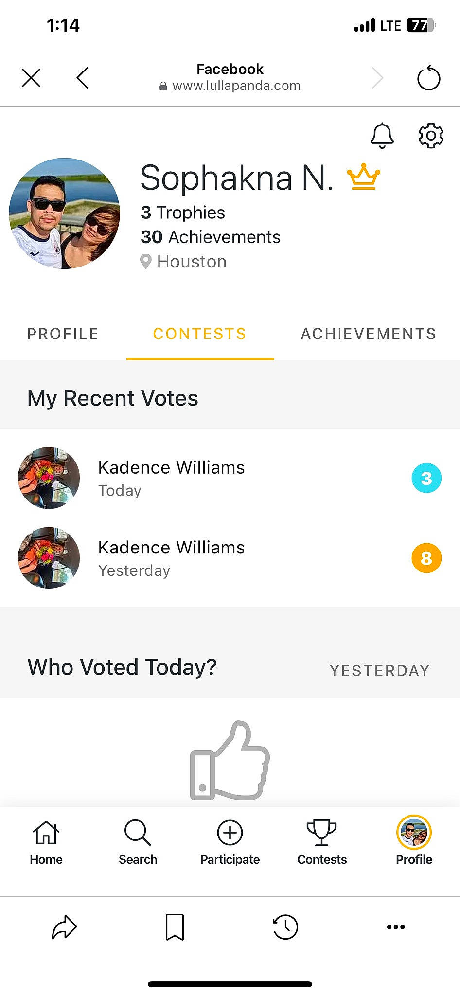Switch to the ACHIEVEMENTS tab
Screen dimensions: 460x996
click(x=368, y=334)
